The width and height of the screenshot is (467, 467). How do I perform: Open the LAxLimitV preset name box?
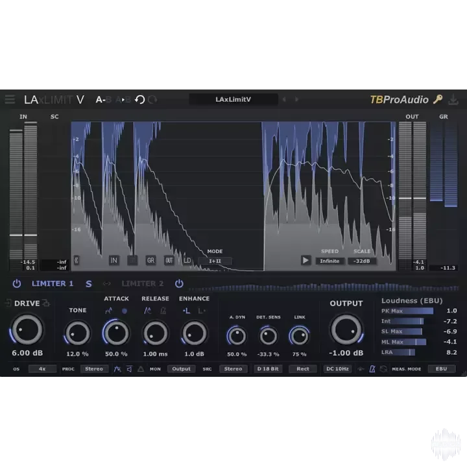[x=233, y=99]
